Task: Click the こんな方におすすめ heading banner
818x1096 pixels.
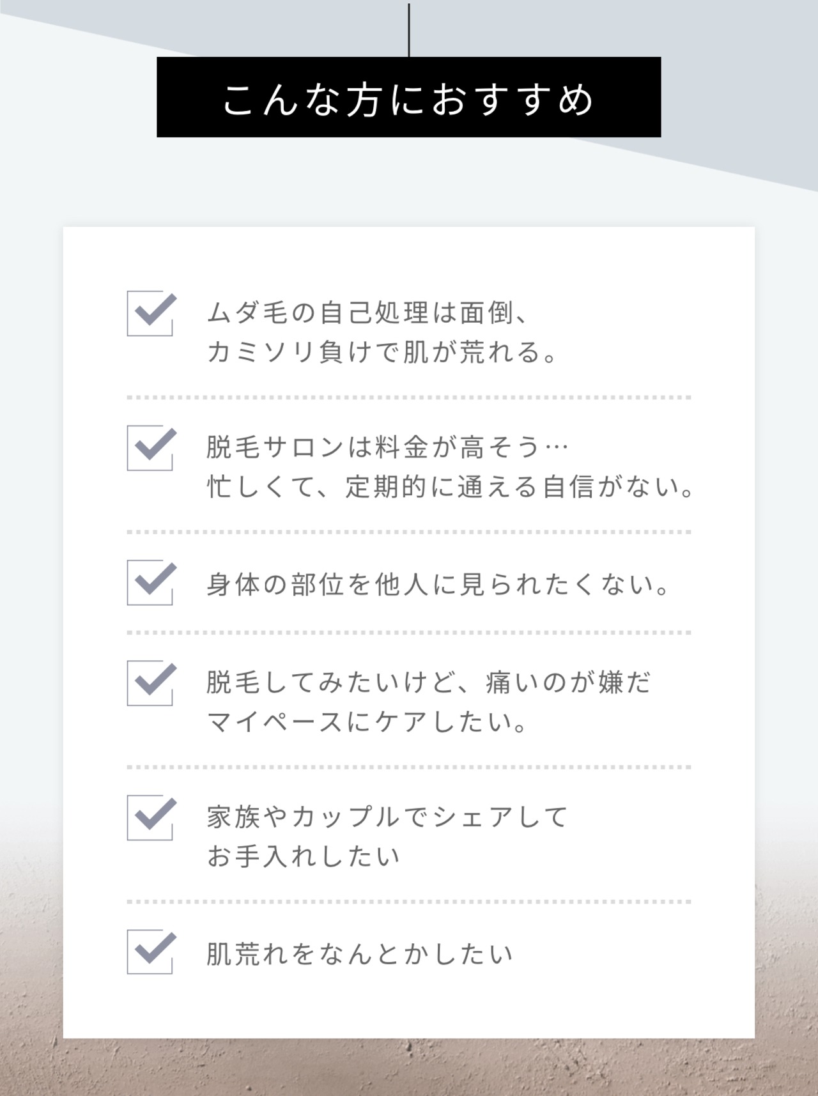Action: click(409, 97)
